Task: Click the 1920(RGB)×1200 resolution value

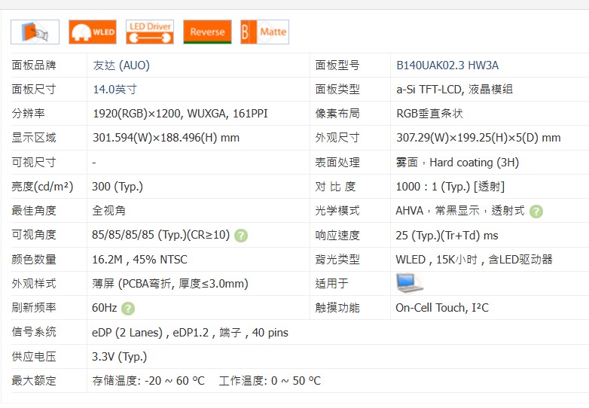Action: click(x=179, y=114)
